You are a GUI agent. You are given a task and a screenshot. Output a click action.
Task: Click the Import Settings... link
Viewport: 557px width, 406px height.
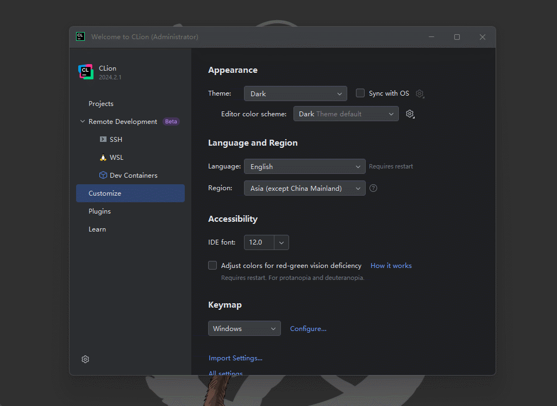click(x=235, y=358)
